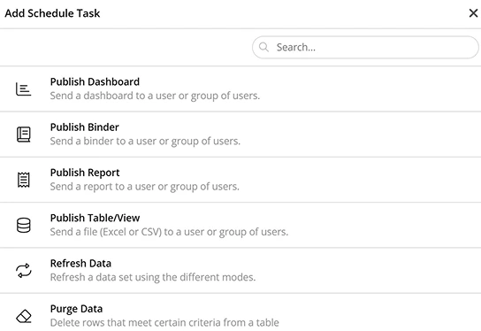Choose the Publish Table/View task title
The image size is (481, 331).
tap(95, 218)
